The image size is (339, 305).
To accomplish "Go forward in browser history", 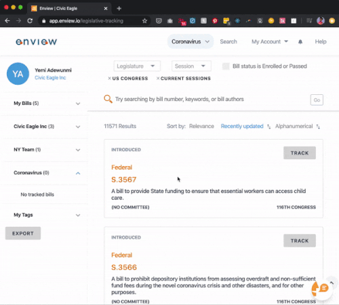I will [x=18, y=21].
